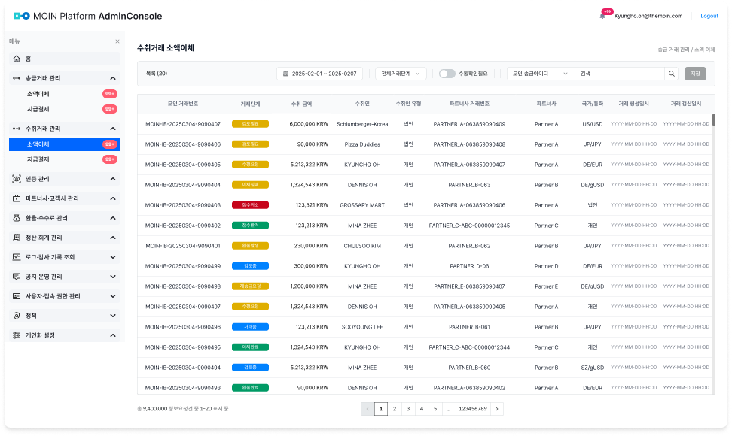Image resolution: width=732 pixels, height=436 pixels.
Task: Select 소액이체 under 송금거래 관리
Action: click(x=38, y=94)
